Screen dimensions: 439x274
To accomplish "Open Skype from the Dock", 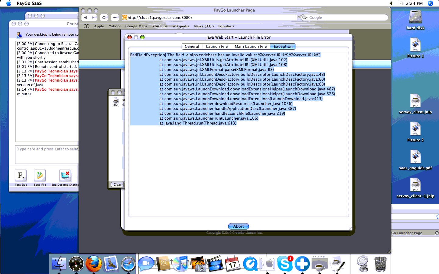I will click(285, 264).
